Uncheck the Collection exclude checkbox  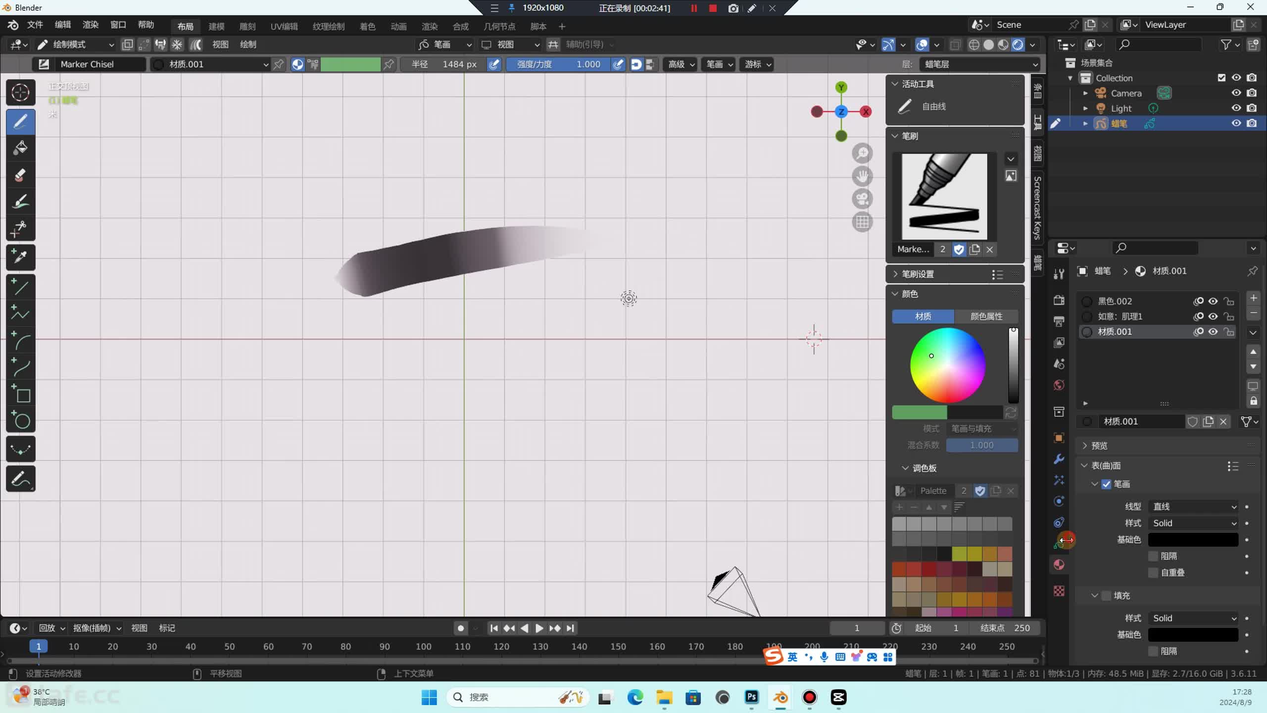coord(1221,78)
